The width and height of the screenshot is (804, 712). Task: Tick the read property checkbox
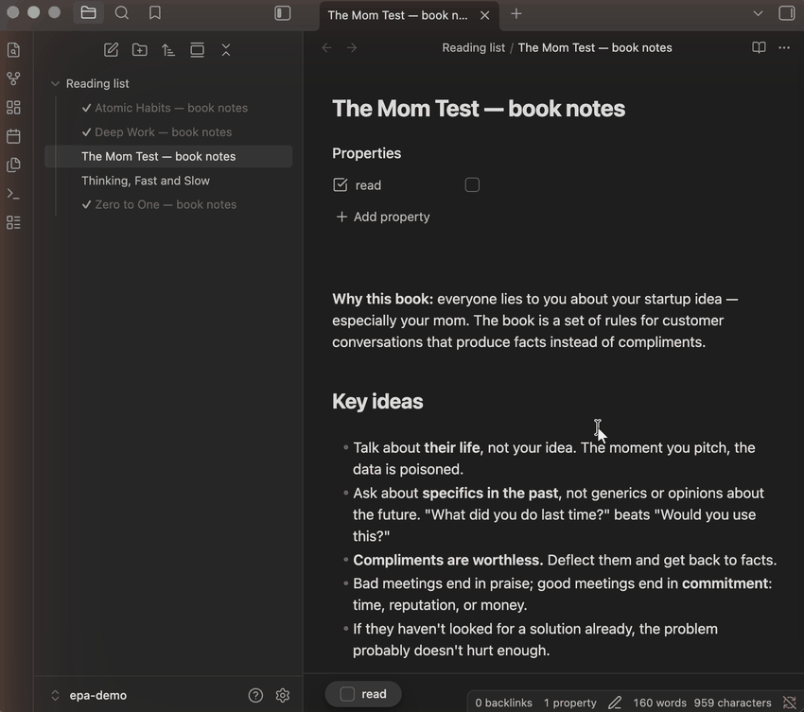tap(472, 184)
